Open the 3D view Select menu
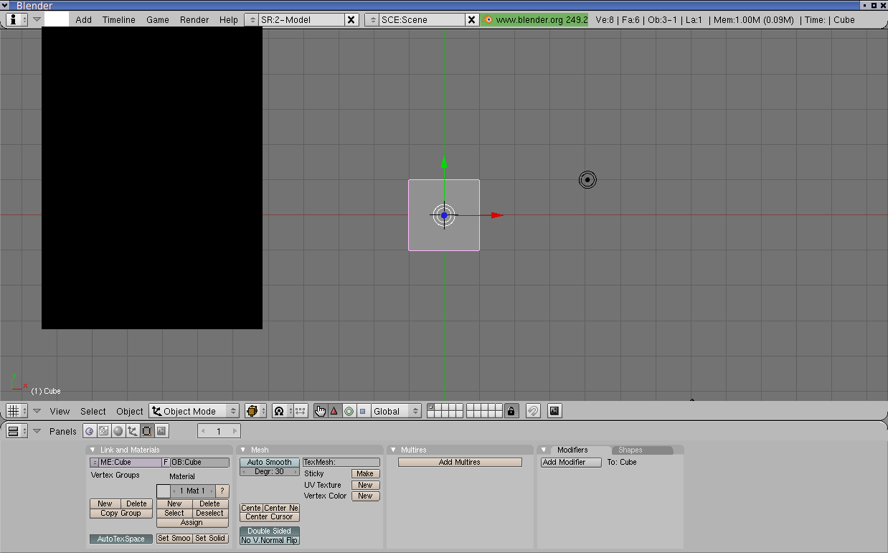The width and height of the screenshot is (888, 553). pyautogui.click(x=93, y=411)
